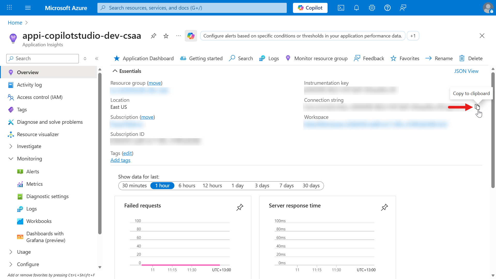Open the Copilot suggestion icon next to title
496x279 pixels.
point(191,36)
